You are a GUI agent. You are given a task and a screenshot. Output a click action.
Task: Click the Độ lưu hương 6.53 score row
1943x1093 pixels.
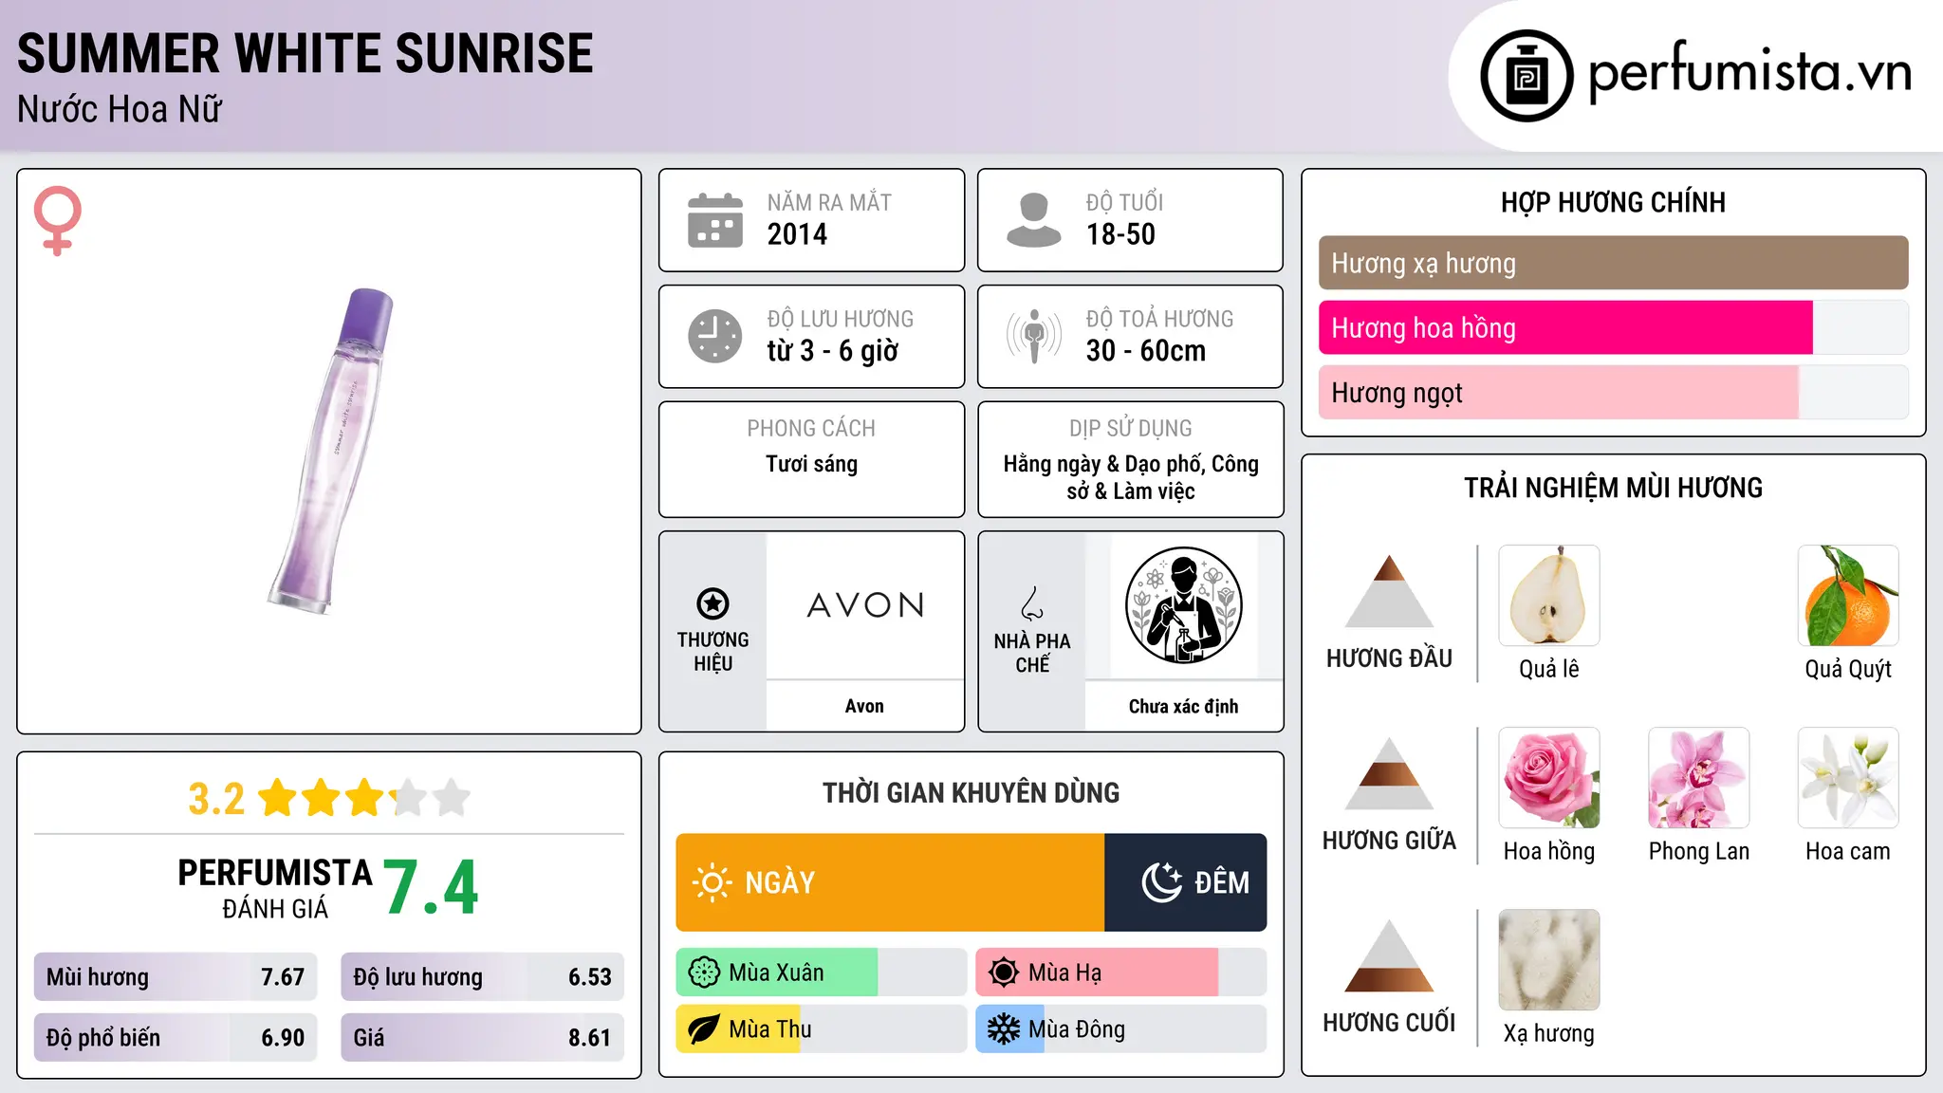click(x=483, y=977)
